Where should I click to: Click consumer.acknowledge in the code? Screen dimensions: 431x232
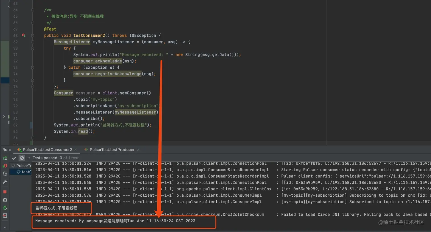click(x=98, y=61)
